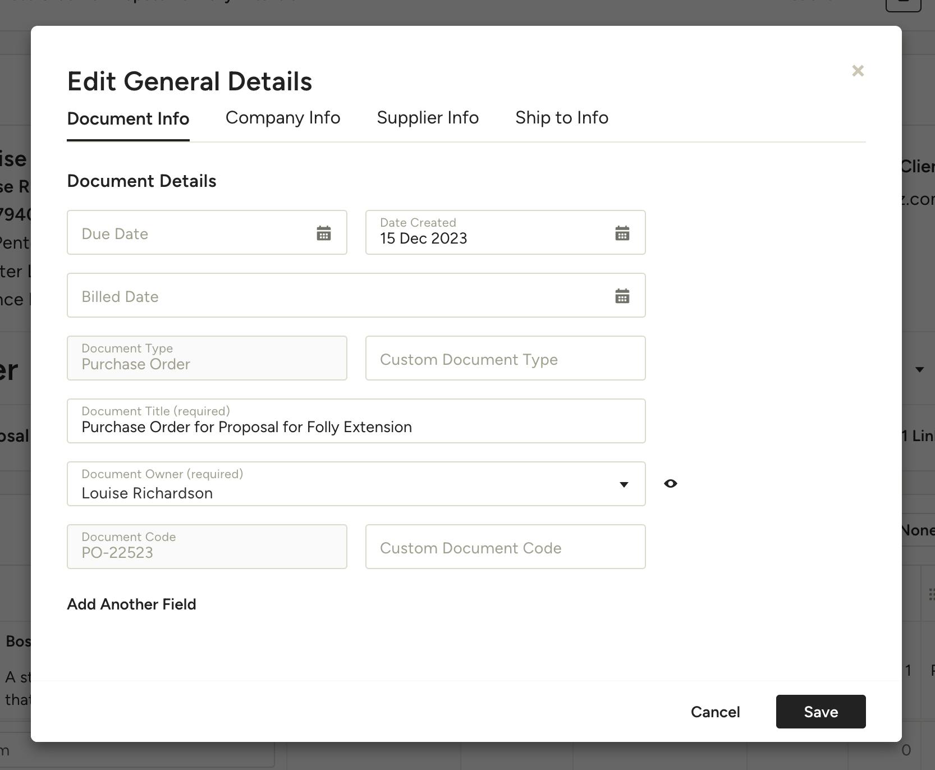Switch to the Company Info tab

click(283, 118)
